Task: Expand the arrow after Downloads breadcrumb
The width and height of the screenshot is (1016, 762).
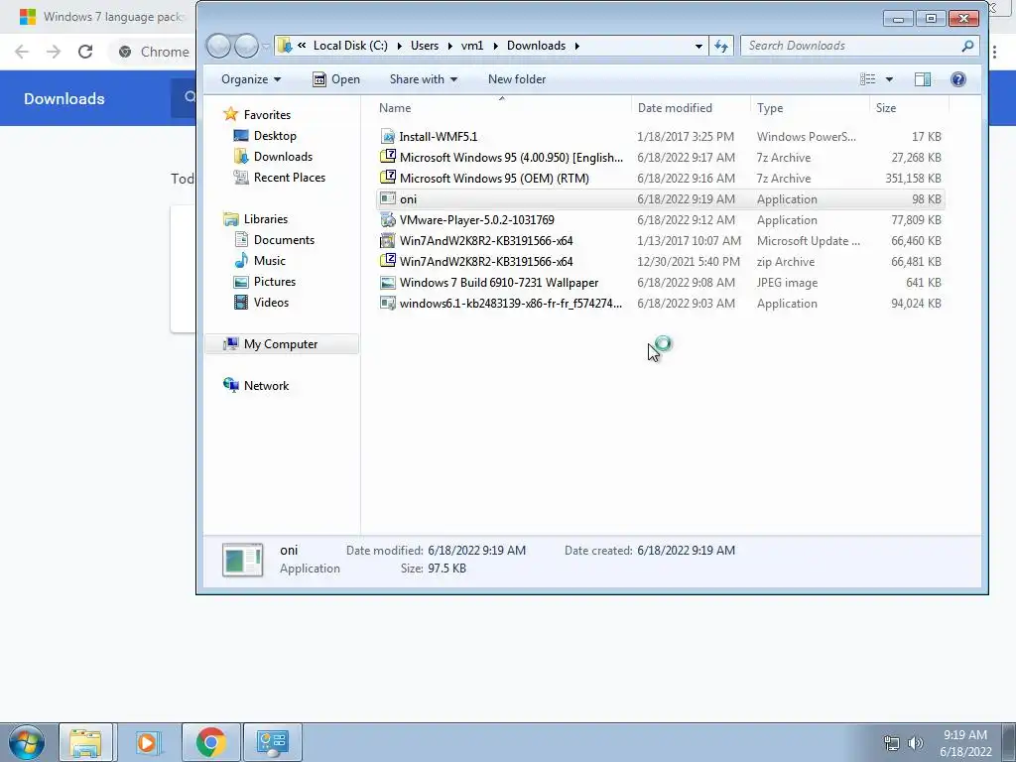Action: click(x=576, y=46)
